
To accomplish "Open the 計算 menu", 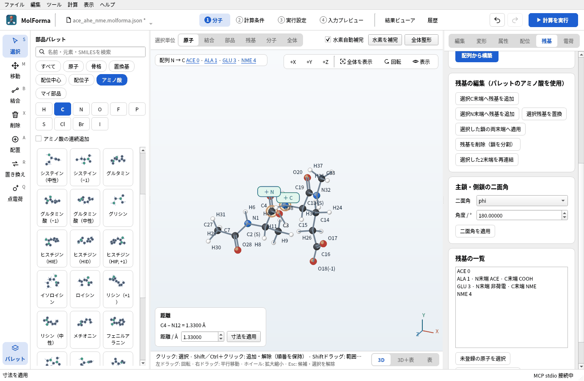I will (x=73, y=5).
